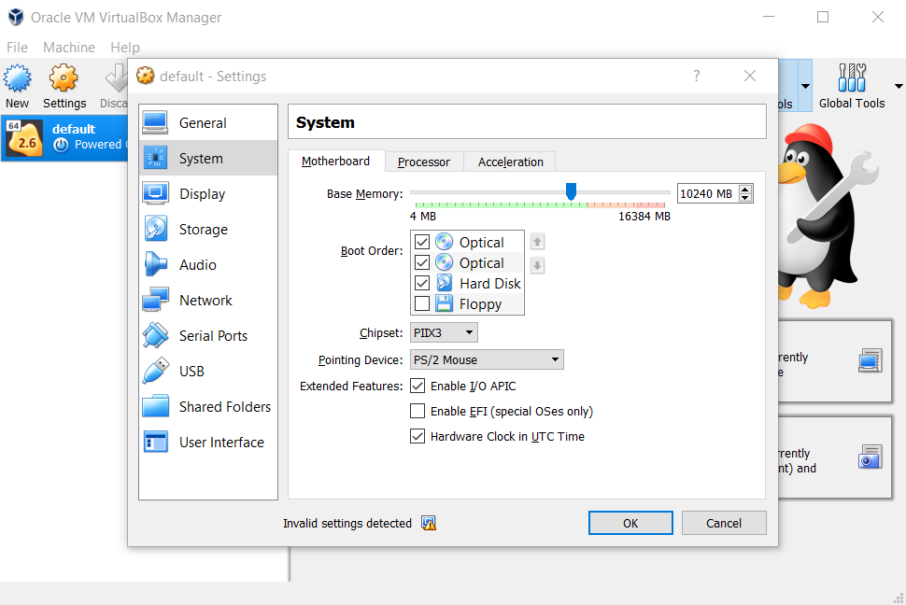Viewport: 906px width, 605px height.
Task: Open the Audio settings category
Action: (208, 264)
